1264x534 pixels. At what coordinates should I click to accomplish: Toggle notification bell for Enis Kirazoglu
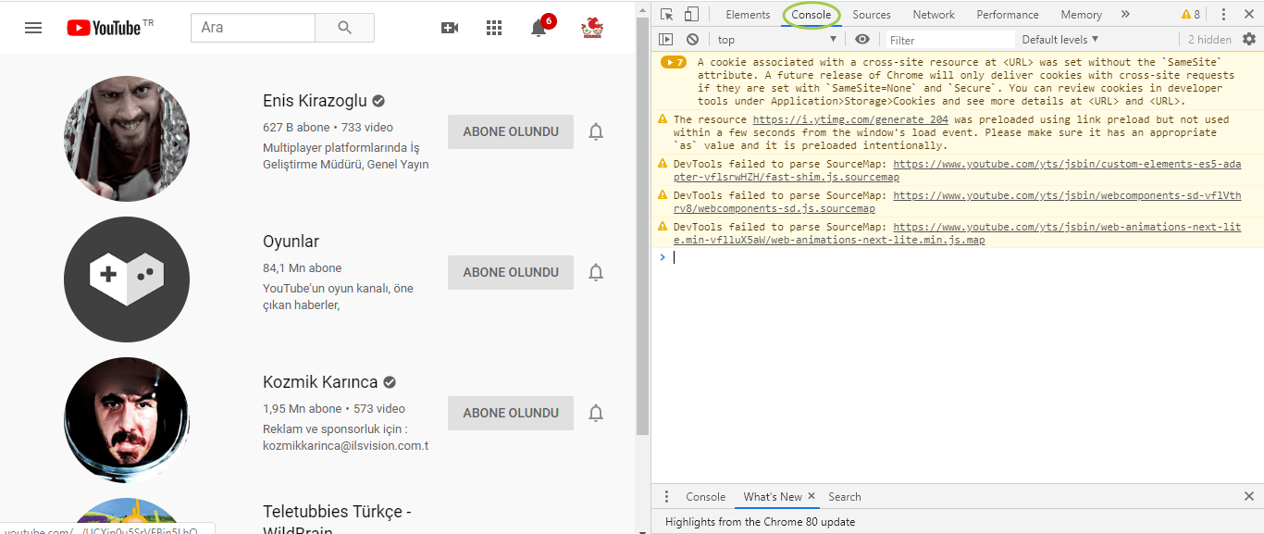[x=596, y=131]
